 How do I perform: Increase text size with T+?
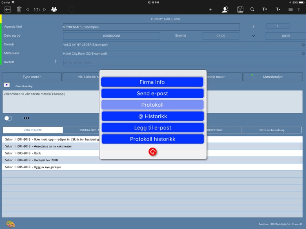click(x=265, y=9)
